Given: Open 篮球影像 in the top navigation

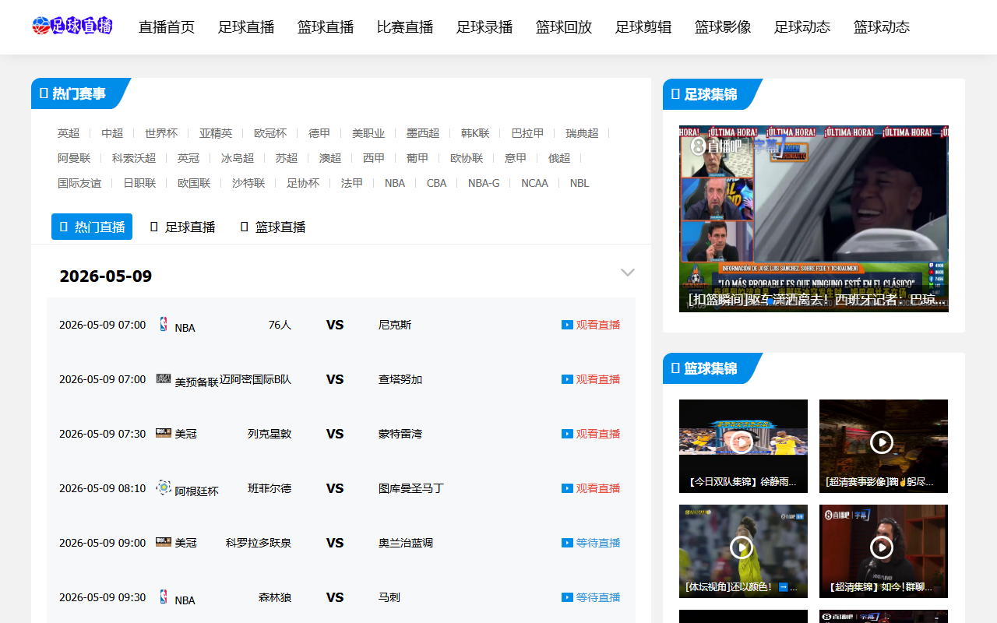Looking at the screenshot, I should click(723, 27).
